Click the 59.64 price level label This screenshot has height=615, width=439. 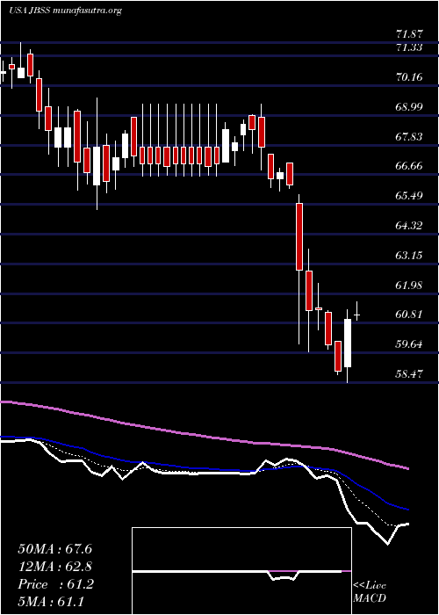coord(409,344)
